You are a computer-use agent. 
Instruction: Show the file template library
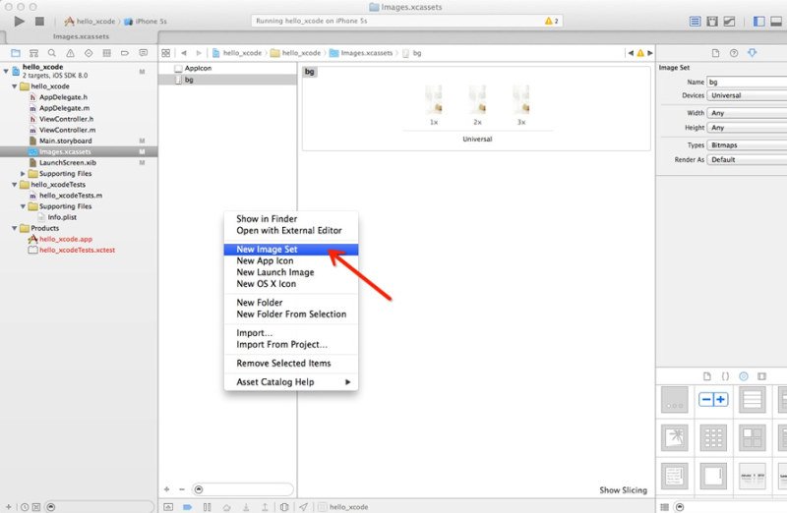[706, 376]
